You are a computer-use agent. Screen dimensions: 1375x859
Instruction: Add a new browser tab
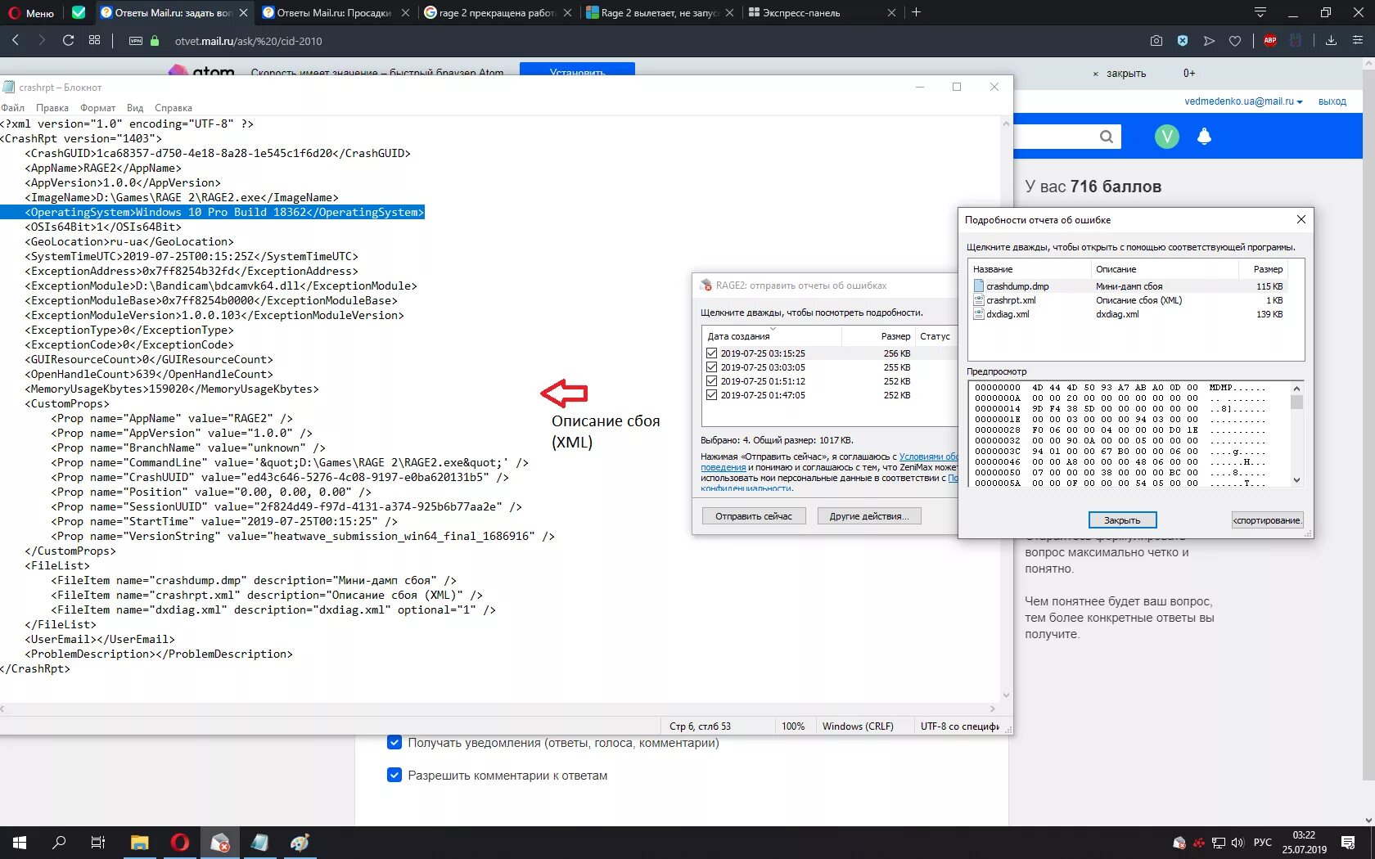pyautogui.click(x=917, y=12)
